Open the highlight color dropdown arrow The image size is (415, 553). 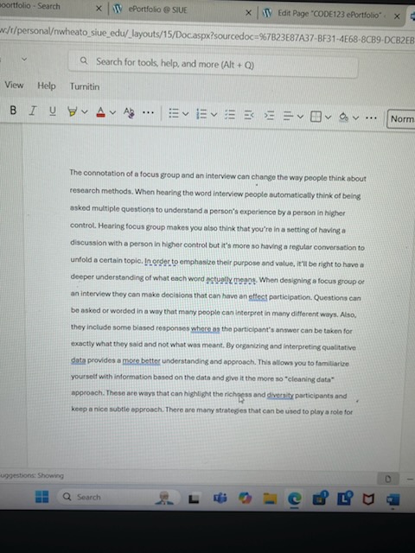click(x=85, y=112)
